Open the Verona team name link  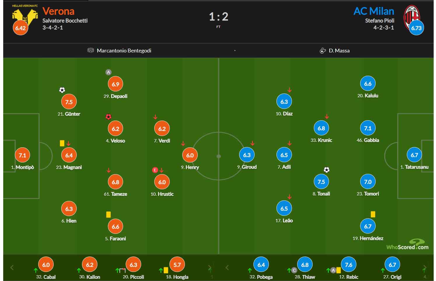[58, 11]
